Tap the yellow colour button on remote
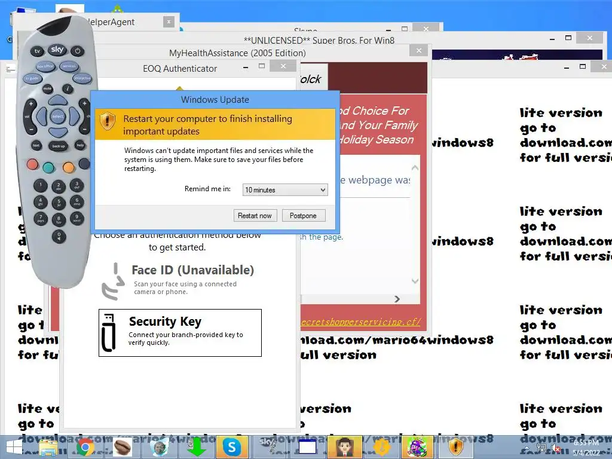Viewport: 612px width, 459px height. click(x=68, y=167)
